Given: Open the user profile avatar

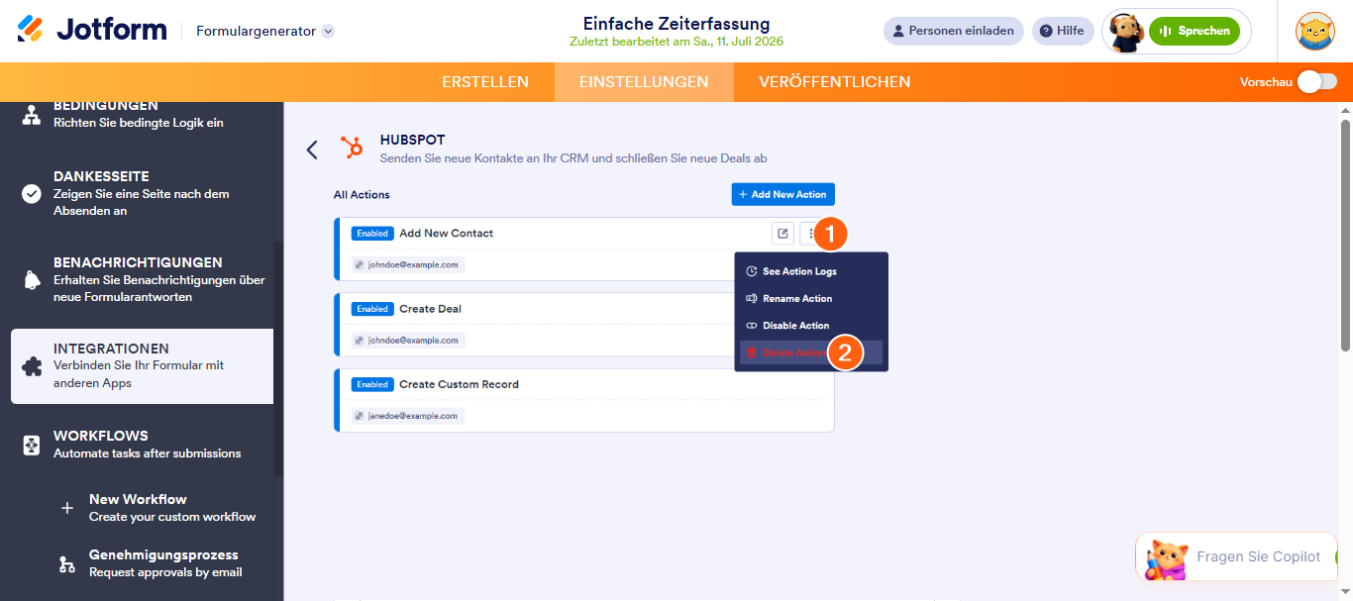Looking at the screenshot, I should coord(1315,31).
